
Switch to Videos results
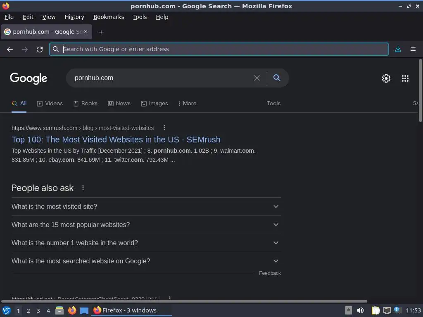[x=50, y=104]
